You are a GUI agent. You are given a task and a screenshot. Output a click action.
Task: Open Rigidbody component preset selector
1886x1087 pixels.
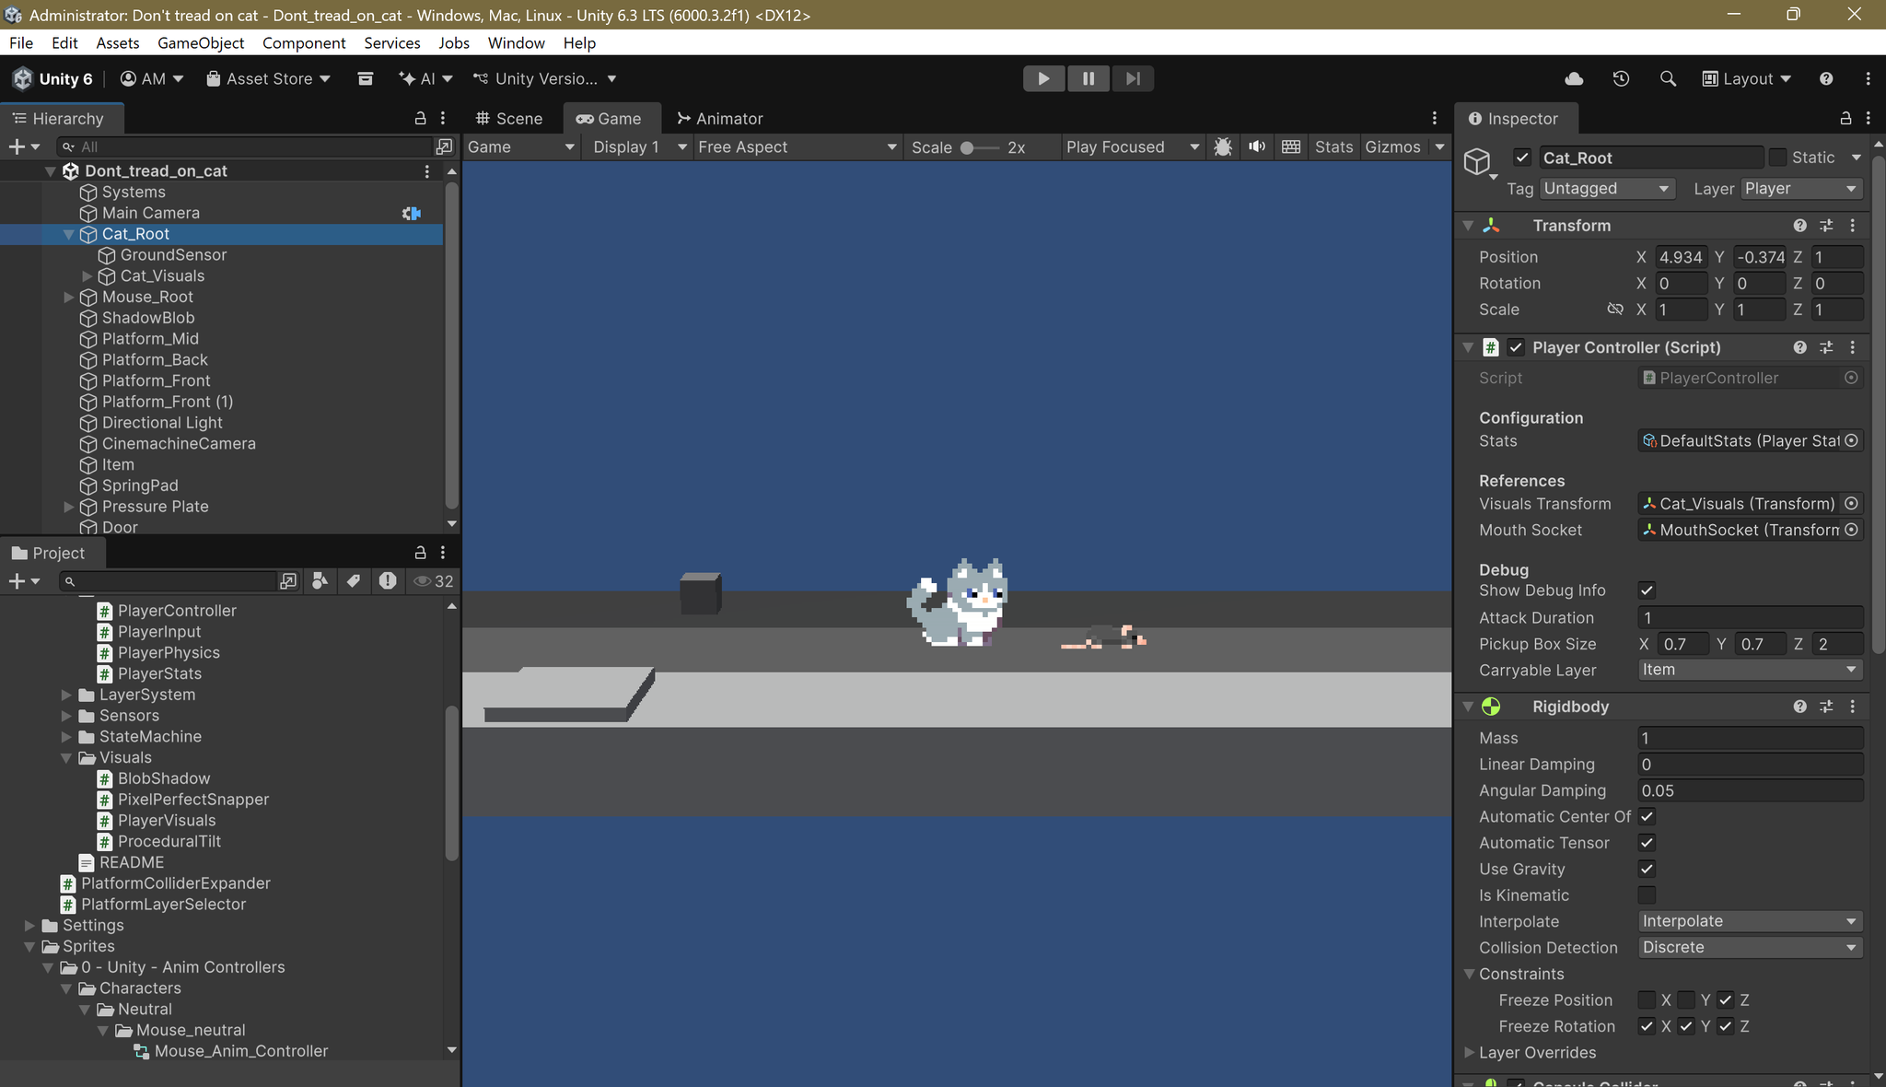click(x=1826, y=707)
